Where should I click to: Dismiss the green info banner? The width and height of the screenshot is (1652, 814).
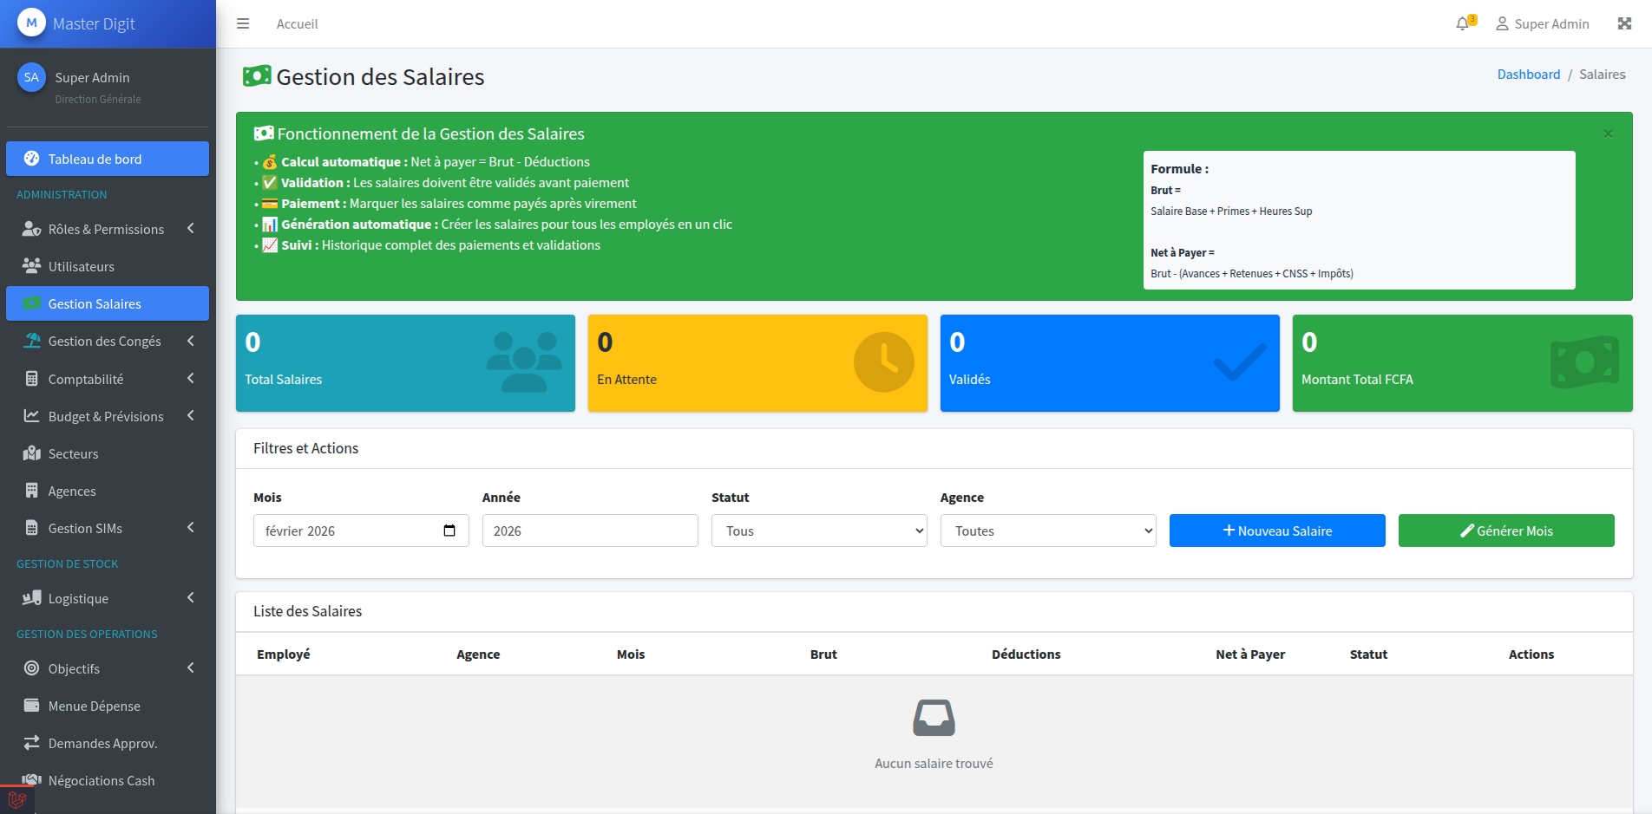(1608, 133)
